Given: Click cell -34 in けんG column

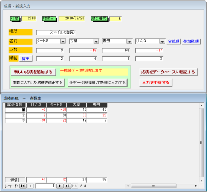Looking at the screenshot, I should tap(36, 120).
